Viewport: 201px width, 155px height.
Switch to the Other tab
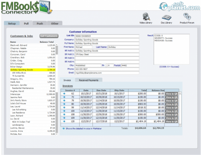point(55,23)
